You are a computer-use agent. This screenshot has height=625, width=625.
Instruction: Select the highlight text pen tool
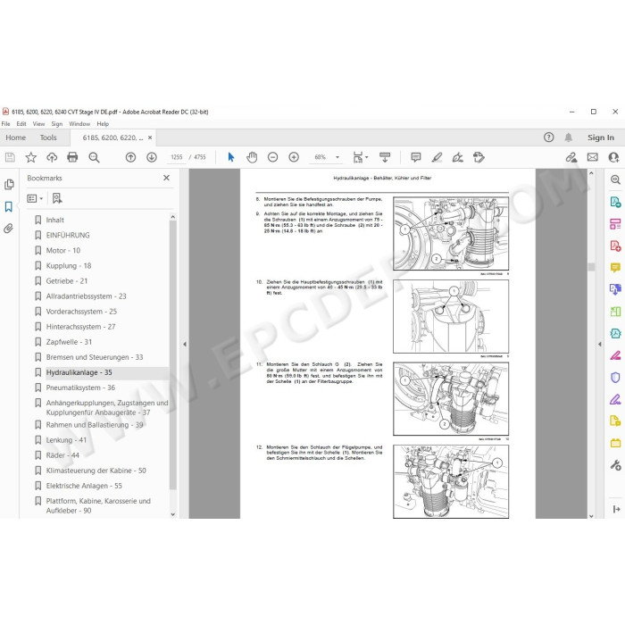click(x=437, y=157)
